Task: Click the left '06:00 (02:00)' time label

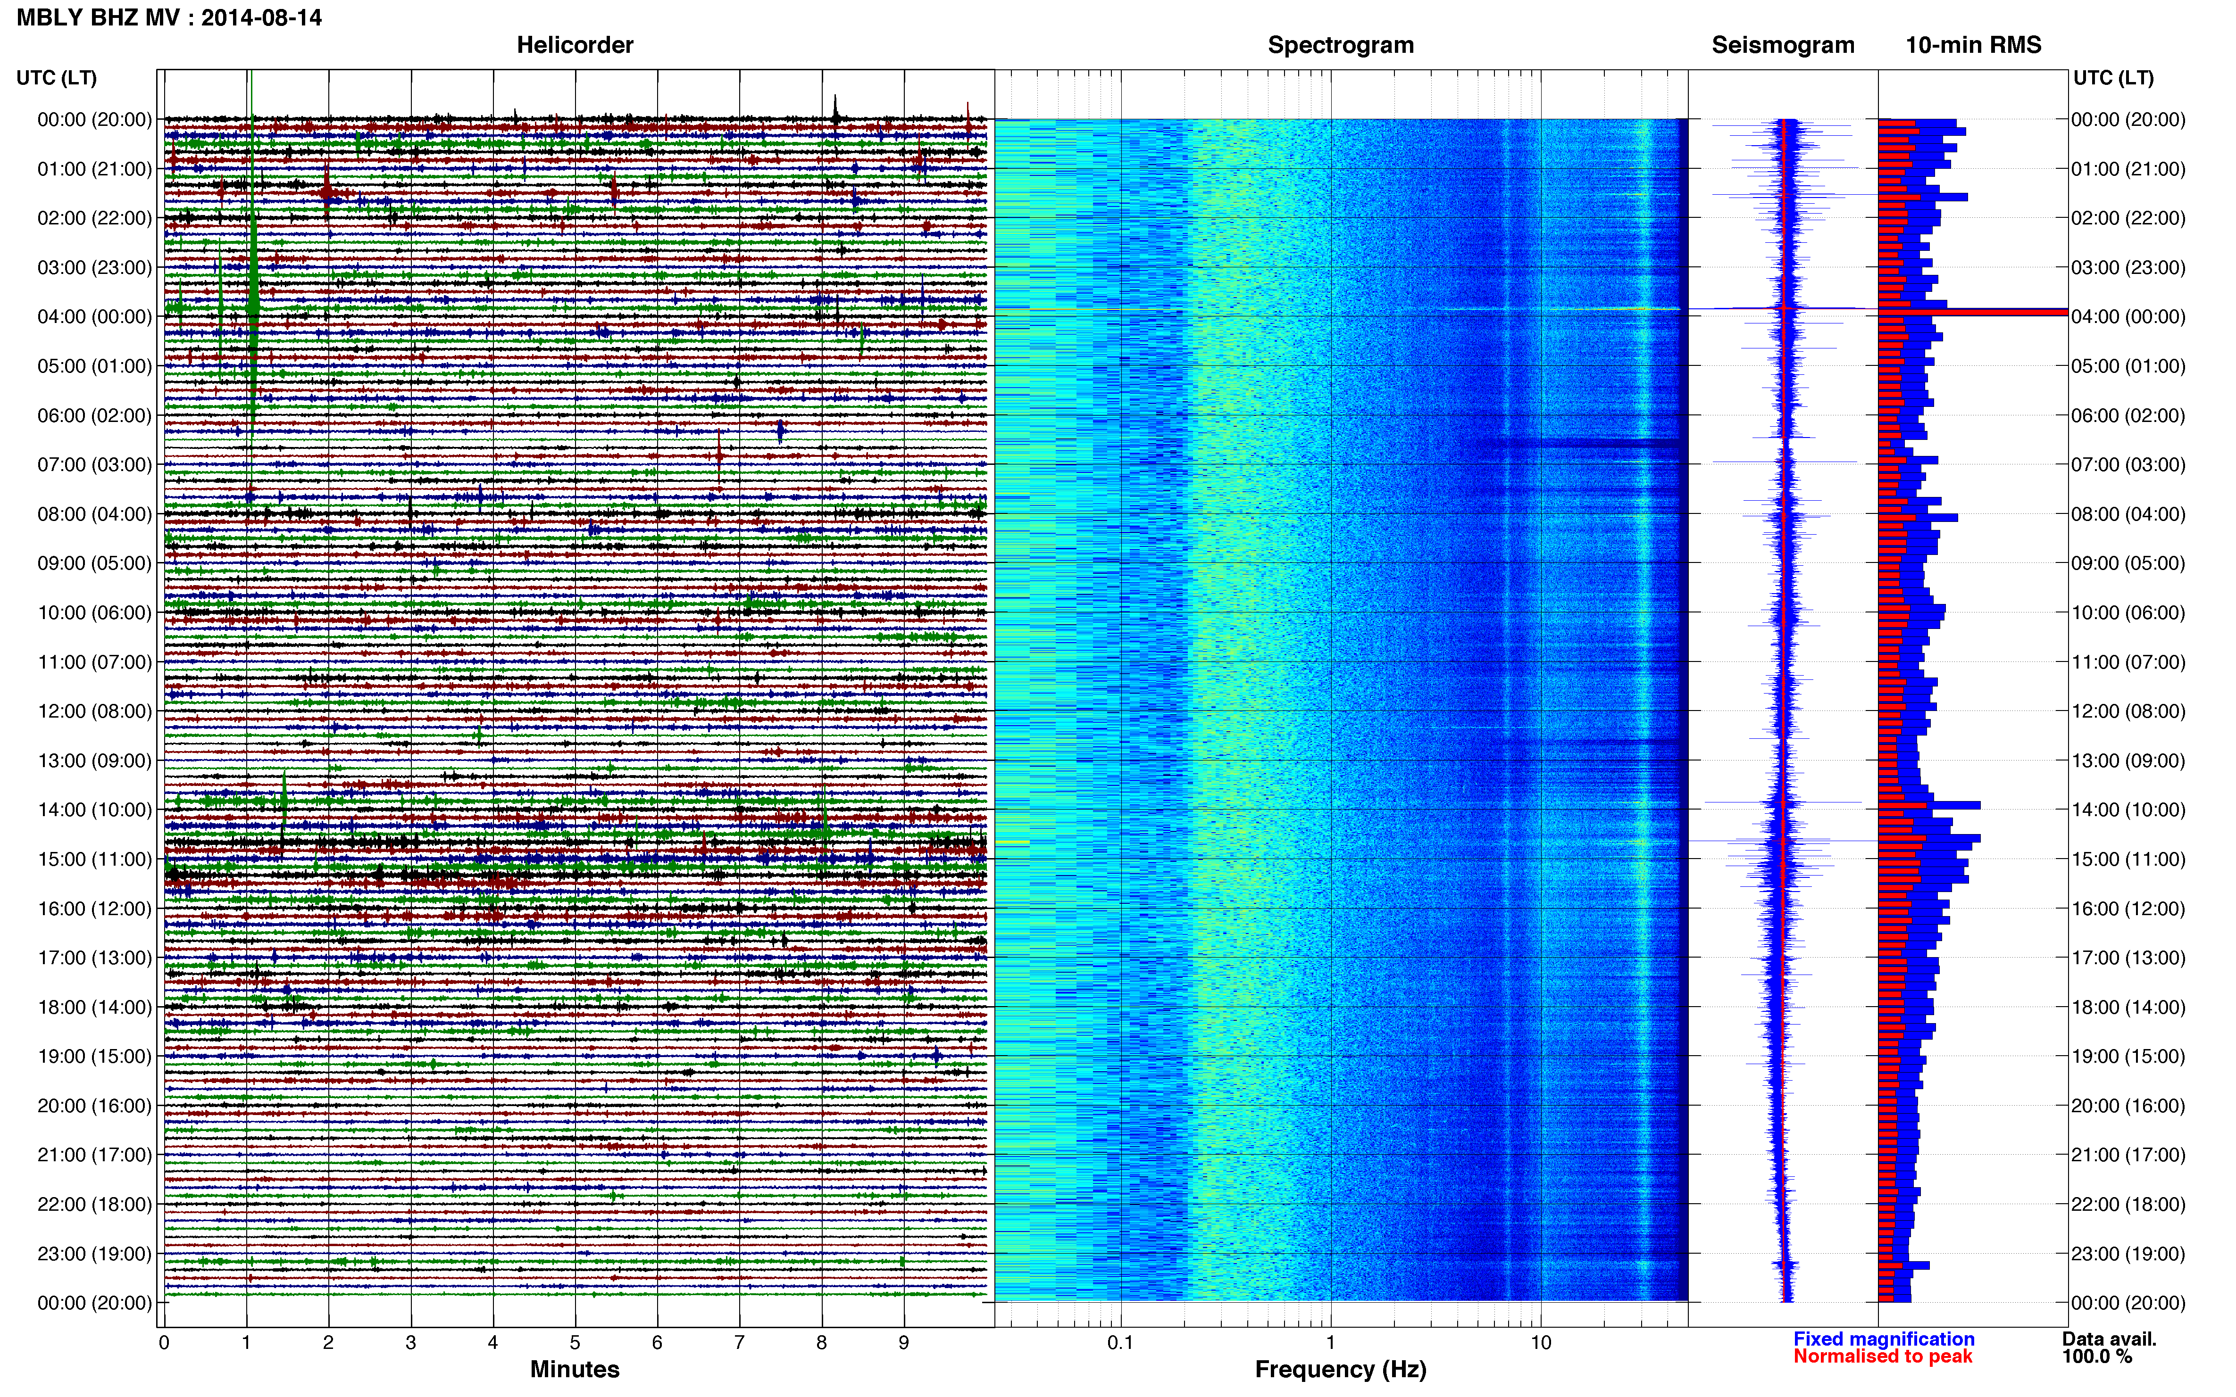Action: [x=94, y=416]
